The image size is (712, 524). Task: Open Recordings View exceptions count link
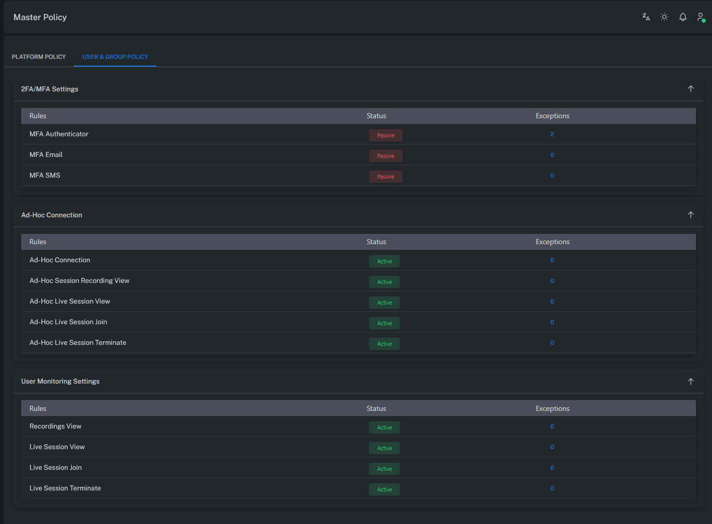tap(552, 426)
